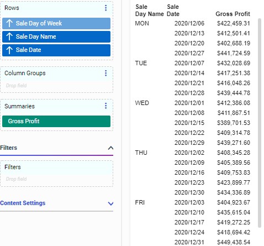Click the date cell 2020/12/08
Screen dimensions: 264x246
[189, 113]
